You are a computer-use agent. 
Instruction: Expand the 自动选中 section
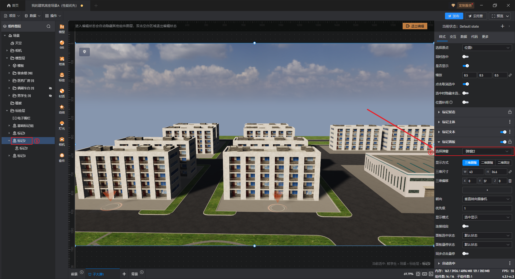(x=439, y=263)
